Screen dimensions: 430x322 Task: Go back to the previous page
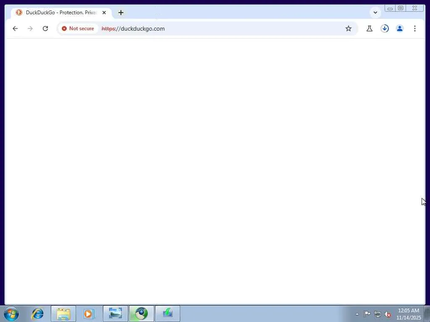click(x=15, y=29)
